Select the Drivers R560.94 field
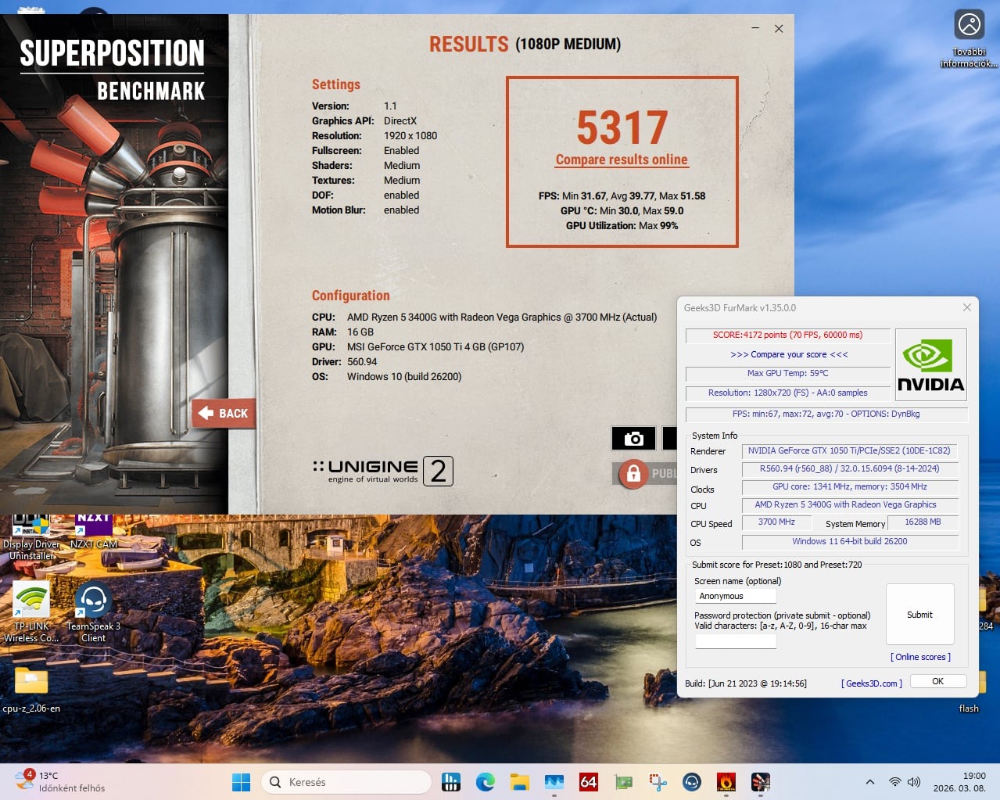This screenshot has width=1000, height=800. click(849, 469)
